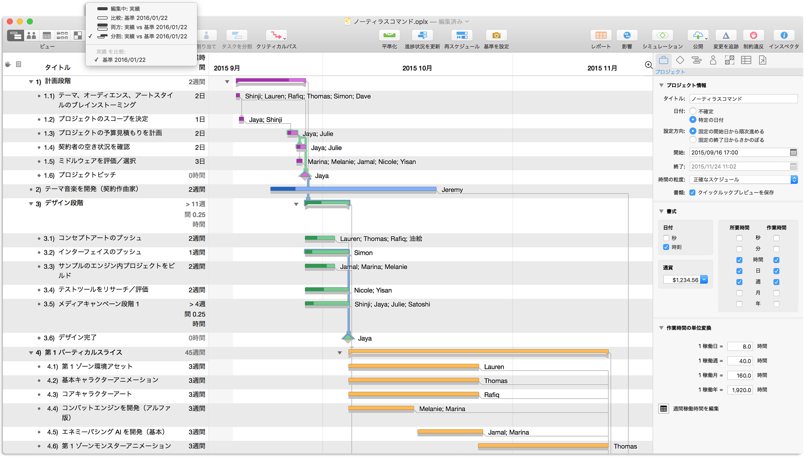Screen dimensions: 806x458
Task: Choose 両方: 実績 vs 基準 menu item
Action: pyautogui.click(x=141, y=27)
